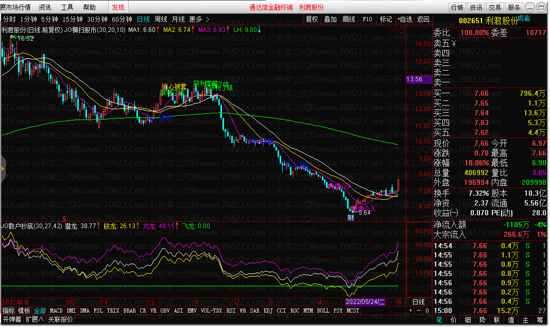Select the BRAR indicator
Screen dimensions: 550x327
coord(129,311)
